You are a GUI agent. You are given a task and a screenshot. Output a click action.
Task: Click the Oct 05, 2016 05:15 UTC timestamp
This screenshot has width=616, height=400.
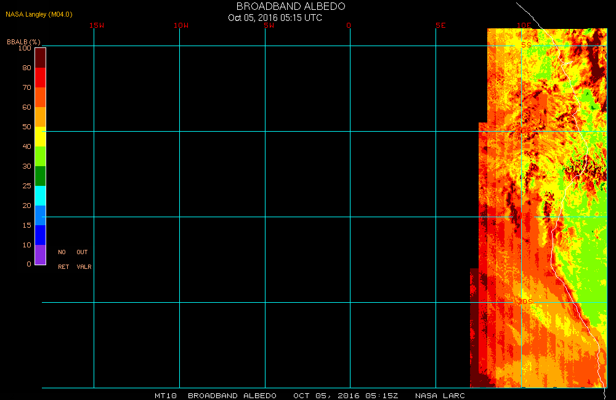[x=275, y=17]
